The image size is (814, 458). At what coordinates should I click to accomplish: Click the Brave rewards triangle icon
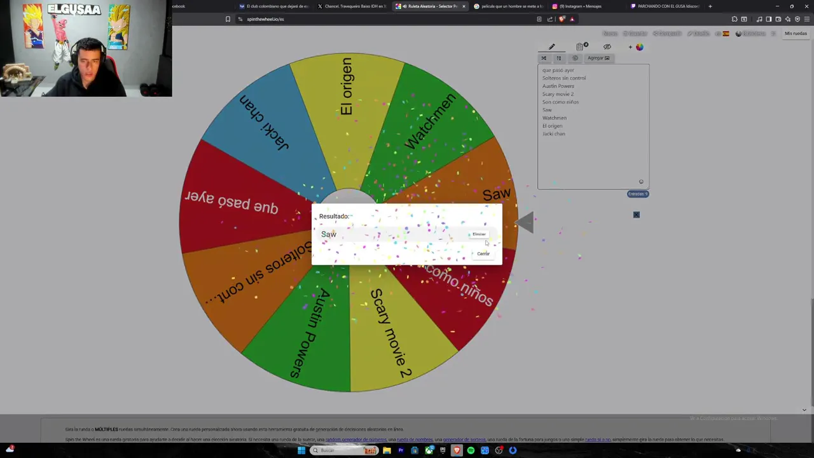[x=572, y=19]
